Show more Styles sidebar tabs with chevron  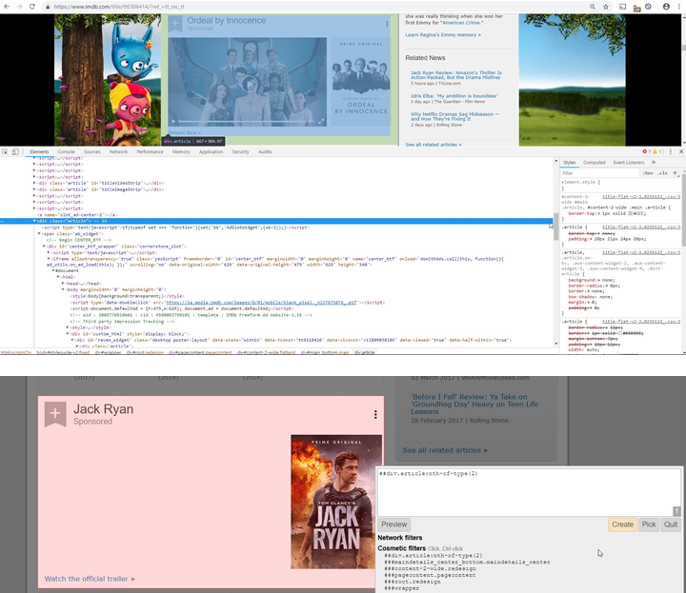pyautogui.click(x=654, y=162)
